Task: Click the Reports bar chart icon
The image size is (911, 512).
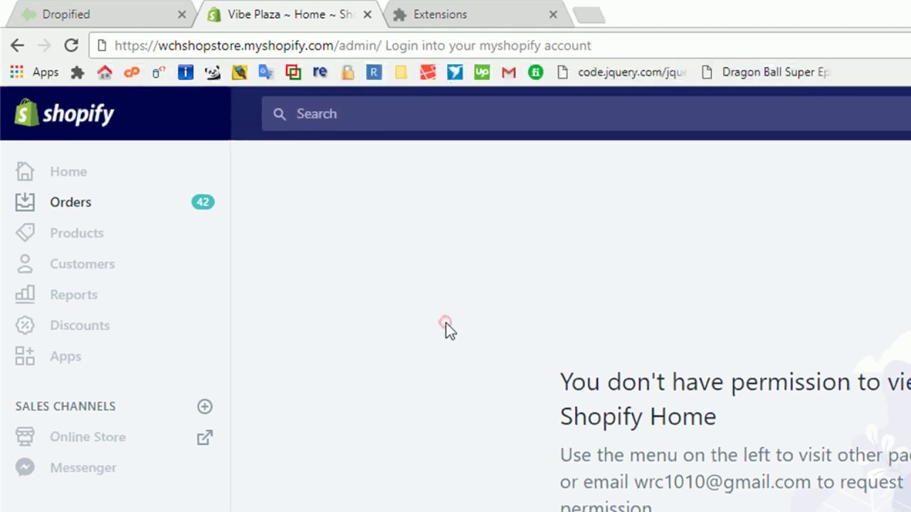Action: click(x=25, y=294)
